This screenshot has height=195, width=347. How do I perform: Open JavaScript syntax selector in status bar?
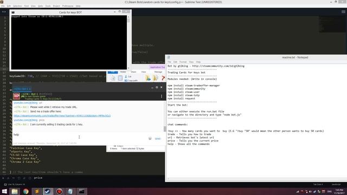point(336,184)
